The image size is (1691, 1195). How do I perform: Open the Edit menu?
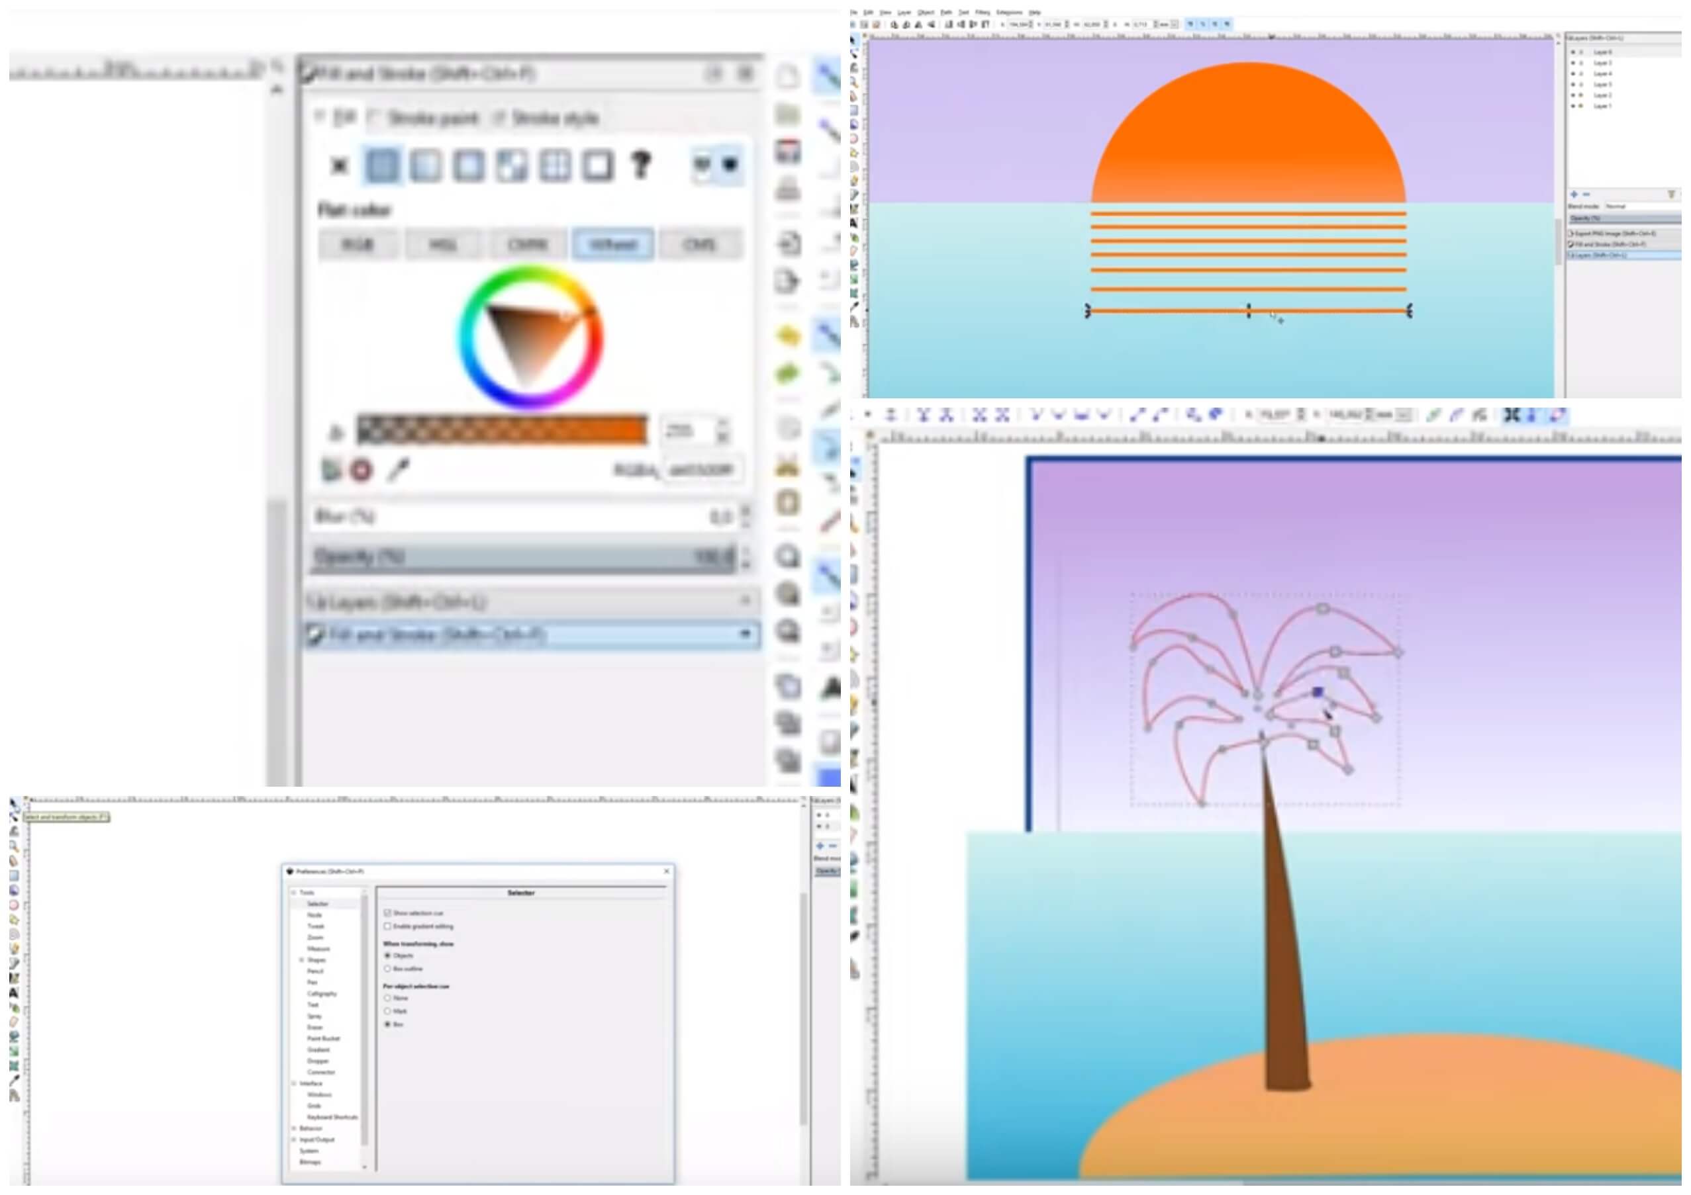868,13
